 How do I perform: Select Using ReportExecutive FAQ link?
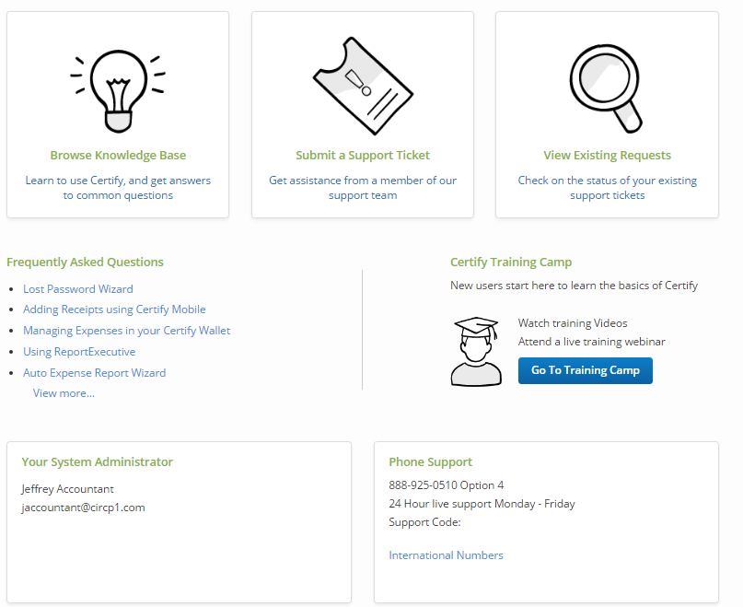click(x=79, y=351)
